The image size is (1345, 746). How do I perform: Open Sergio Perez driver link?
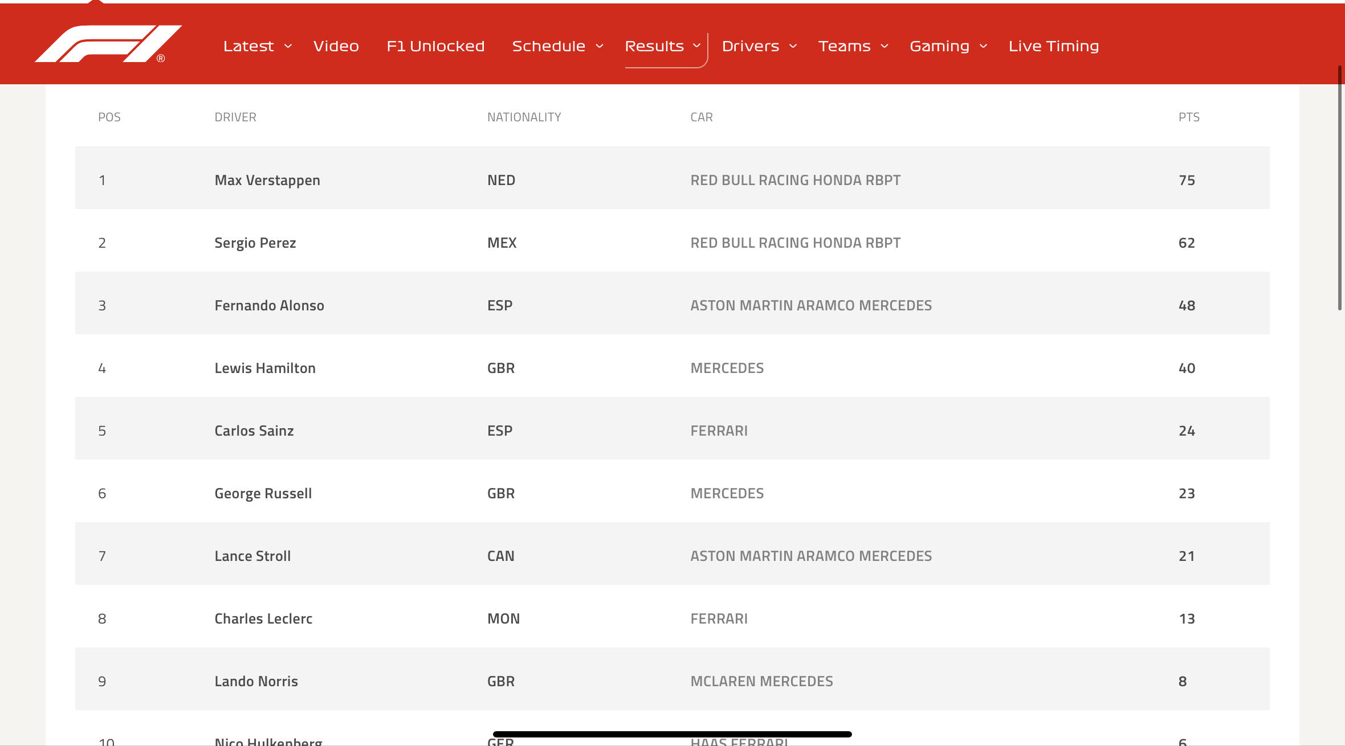255,243
